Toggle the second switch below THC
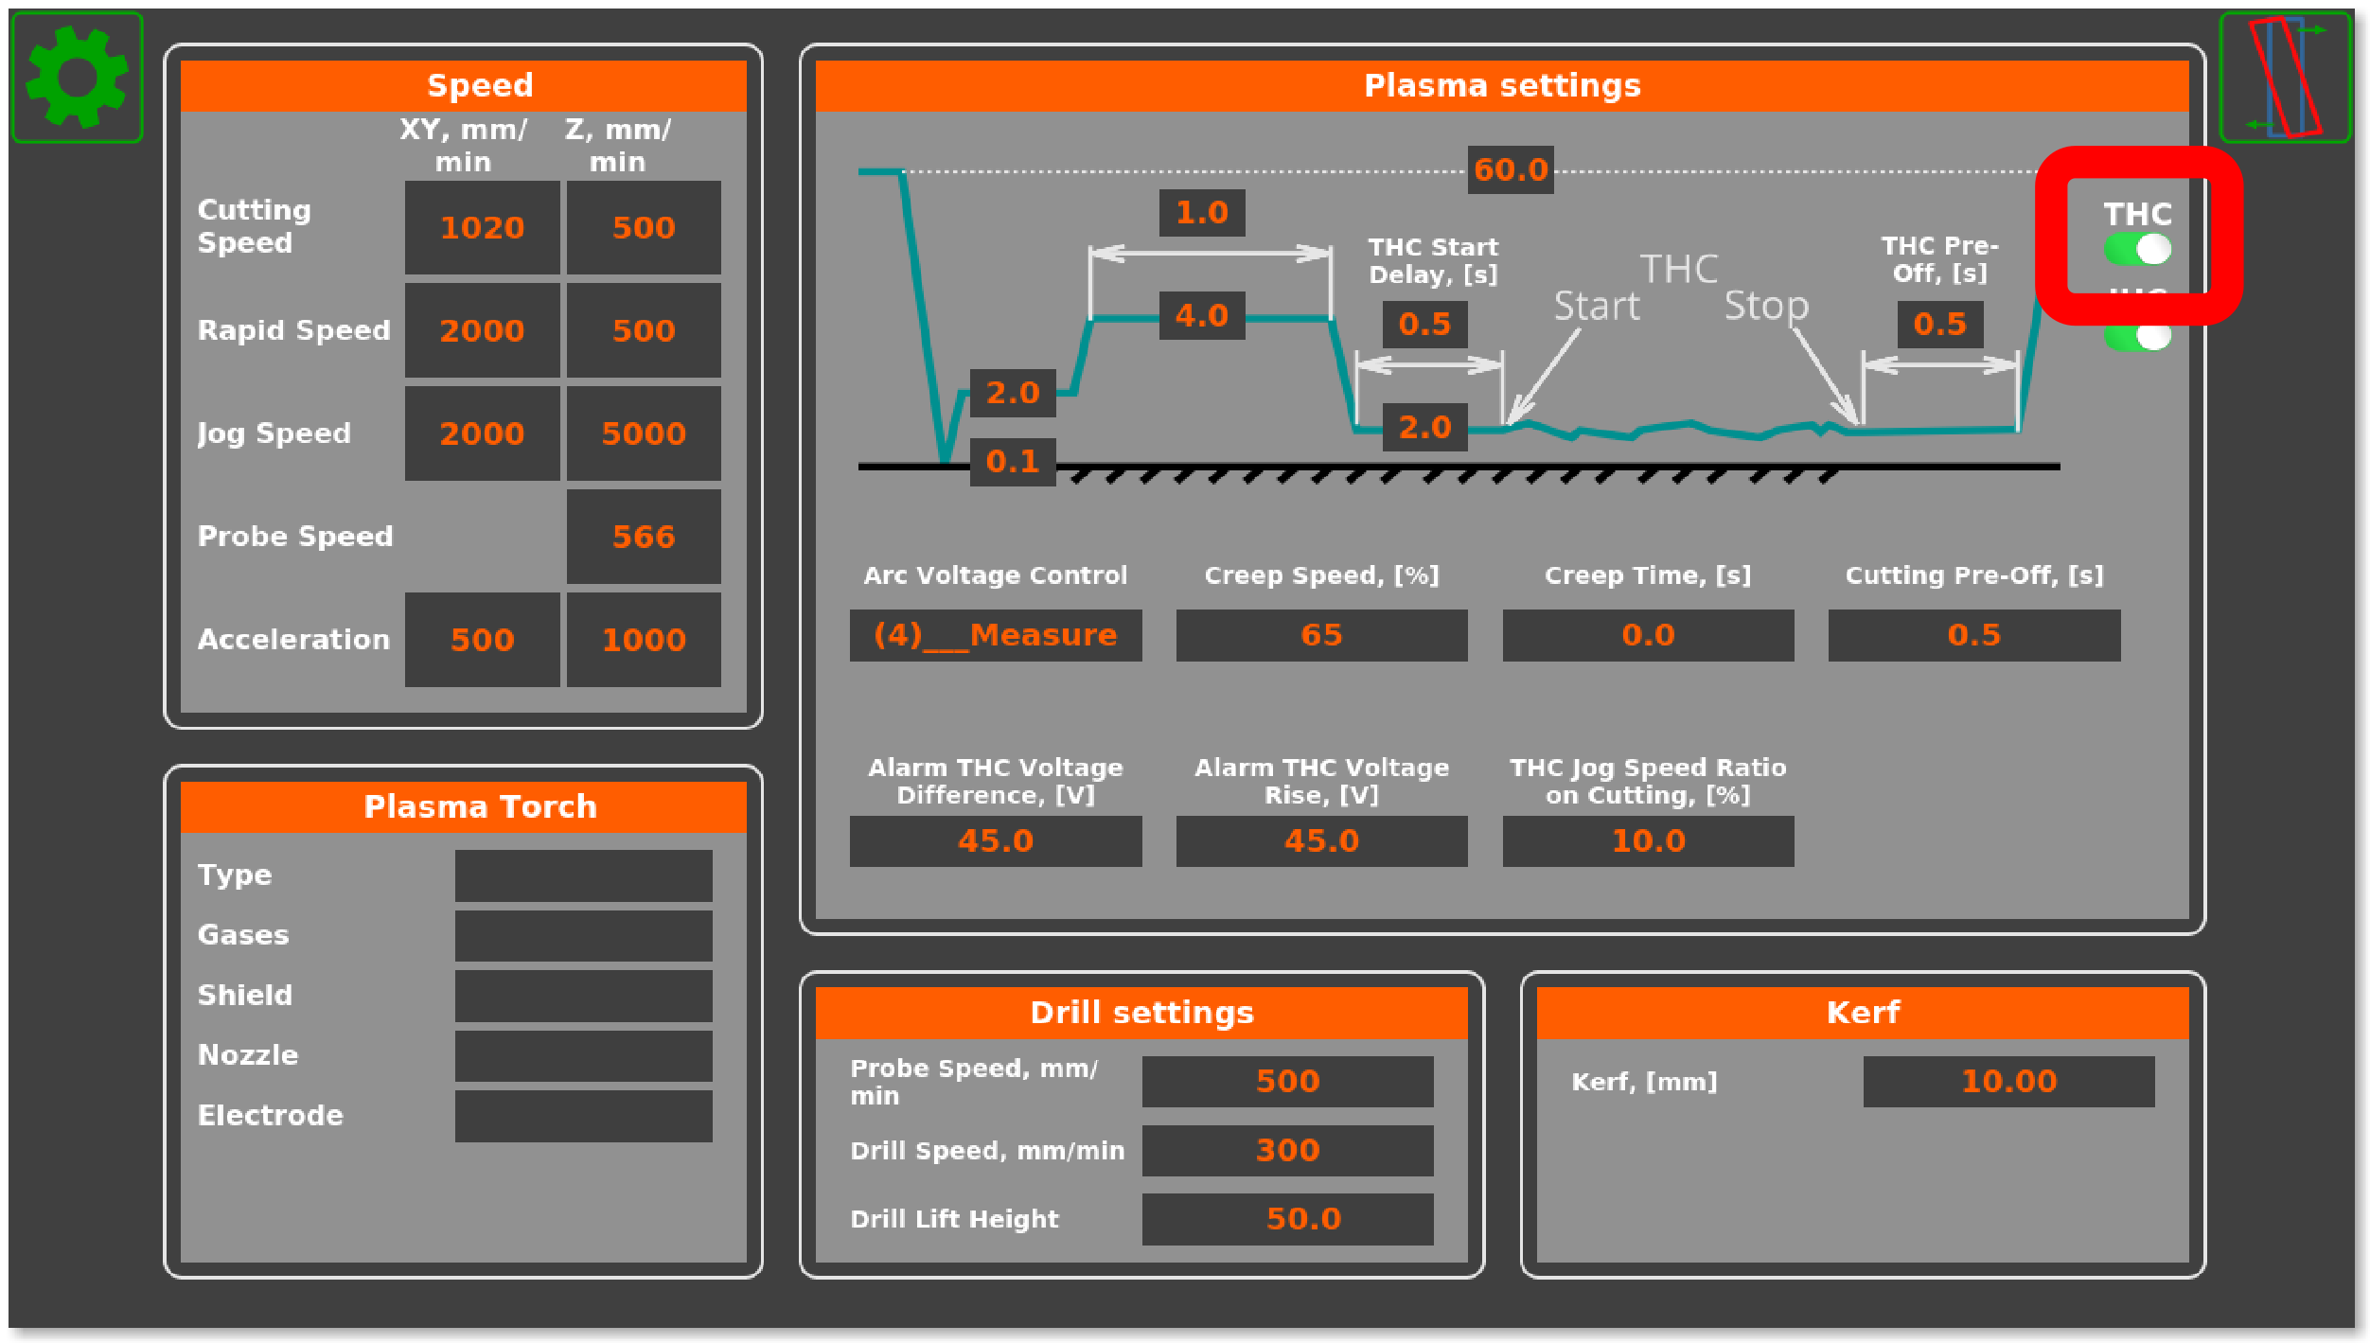2370x1343 pixels. tap(2137, 336)
